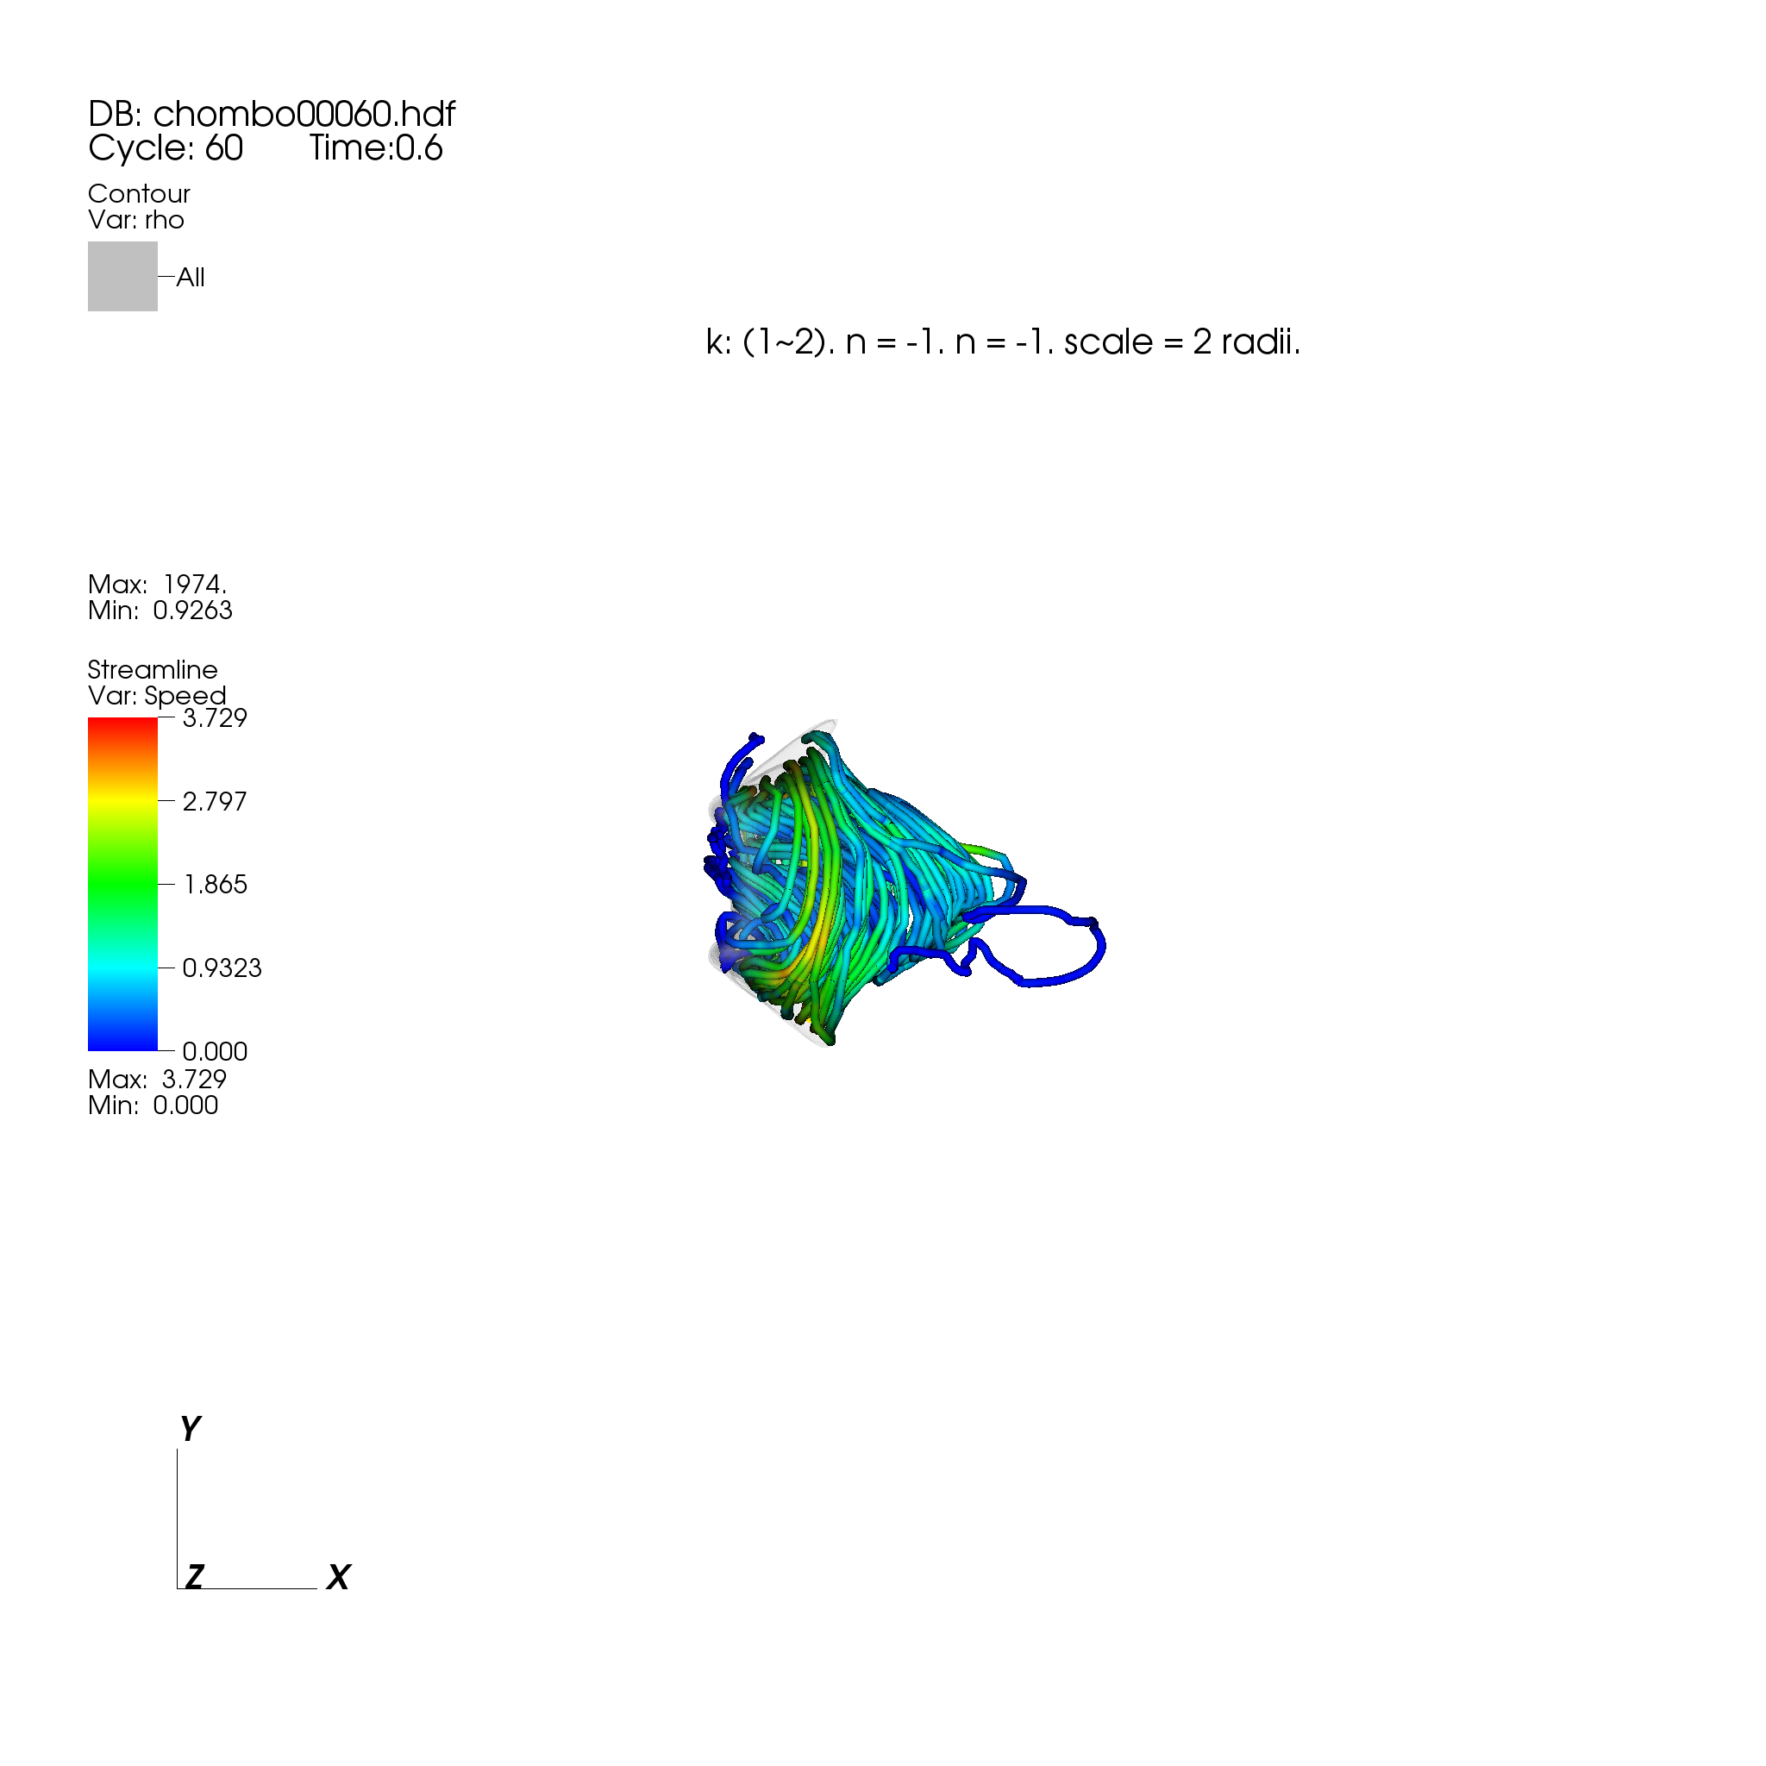Click the 1.865 tick label
1766x1766 pixels.
point(216,885)
